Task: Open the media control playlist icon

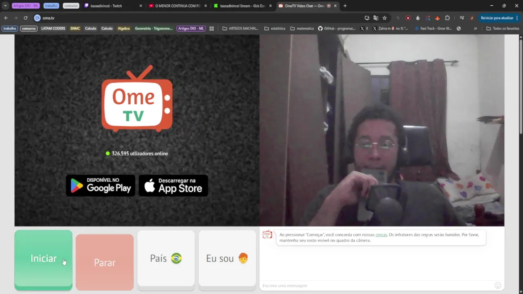Action: click(462, 18)
